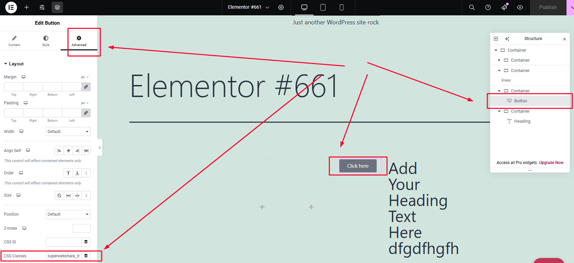Collapse the top-level Container in Structure
This screenshot has height=263, width=574.
tap(496, 50)
